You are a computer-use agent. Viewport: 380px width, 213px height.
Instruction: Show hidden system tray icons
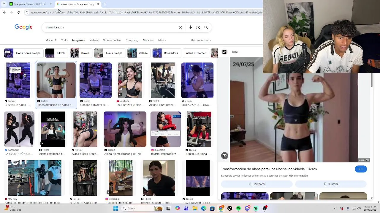coord(335,208)
